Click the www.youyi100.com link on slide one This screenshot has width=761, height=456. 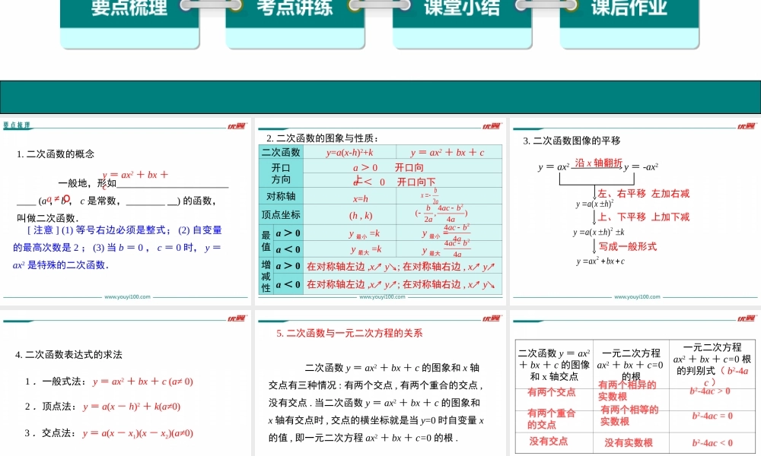[x=128, y=296]
